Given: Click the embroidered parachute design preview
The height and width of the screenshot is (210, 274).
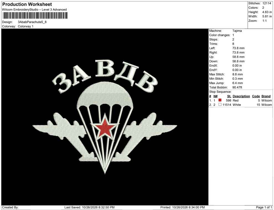Looking at the screenshot, I should [105, 117].
